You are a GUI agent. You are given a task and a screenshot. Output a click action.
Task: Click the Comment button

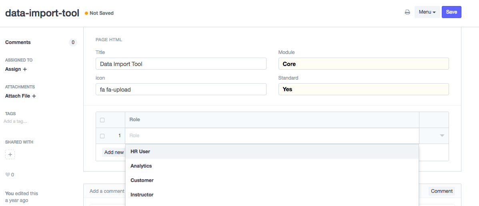pos(441,191)
